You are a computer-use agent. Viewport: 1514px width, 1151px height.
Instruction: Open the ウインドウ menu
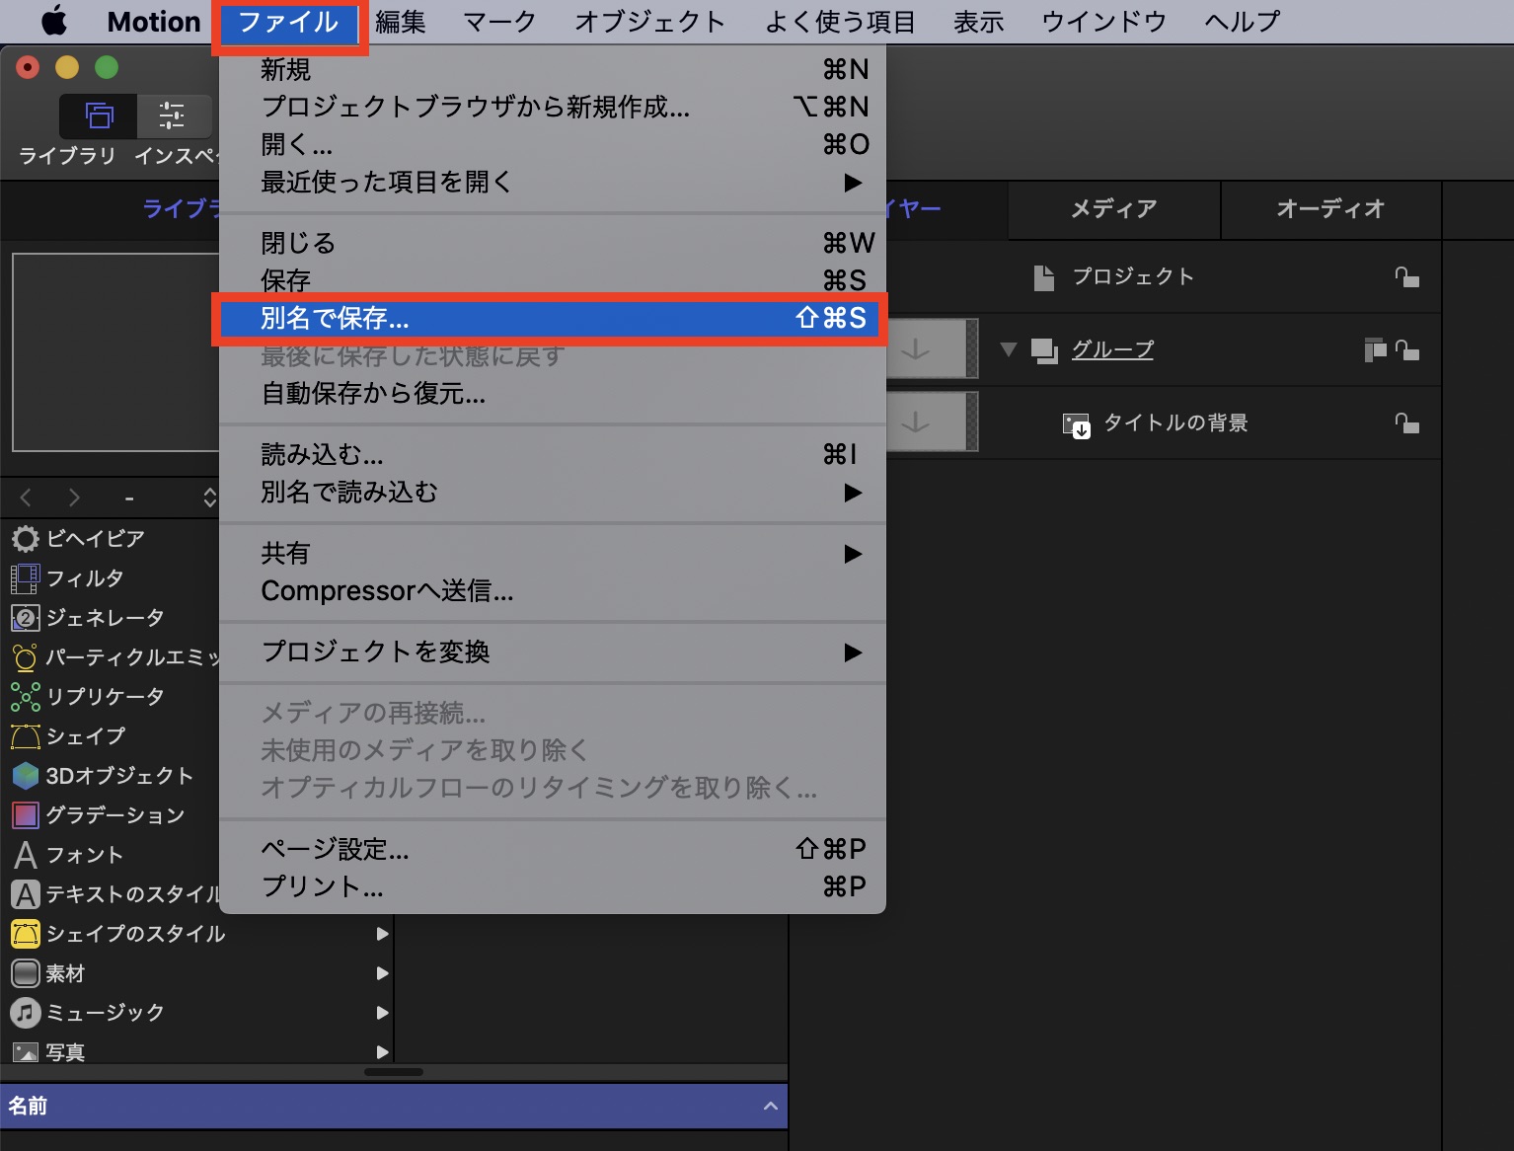(1104, 22)
